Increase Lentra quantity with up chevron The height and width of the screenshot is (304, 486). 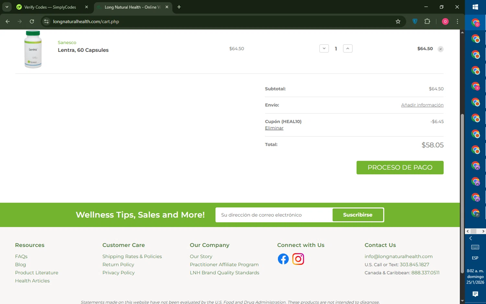pos(348,48)
